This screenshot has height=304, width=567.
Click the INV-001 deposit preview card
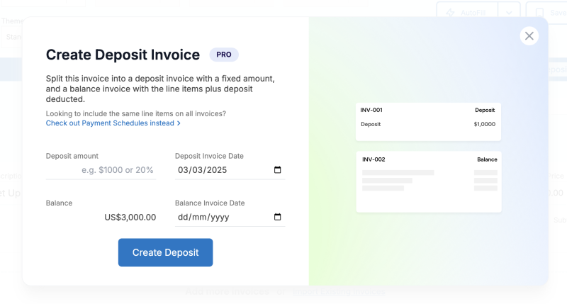pyautogui.click(x=428, y=122)
